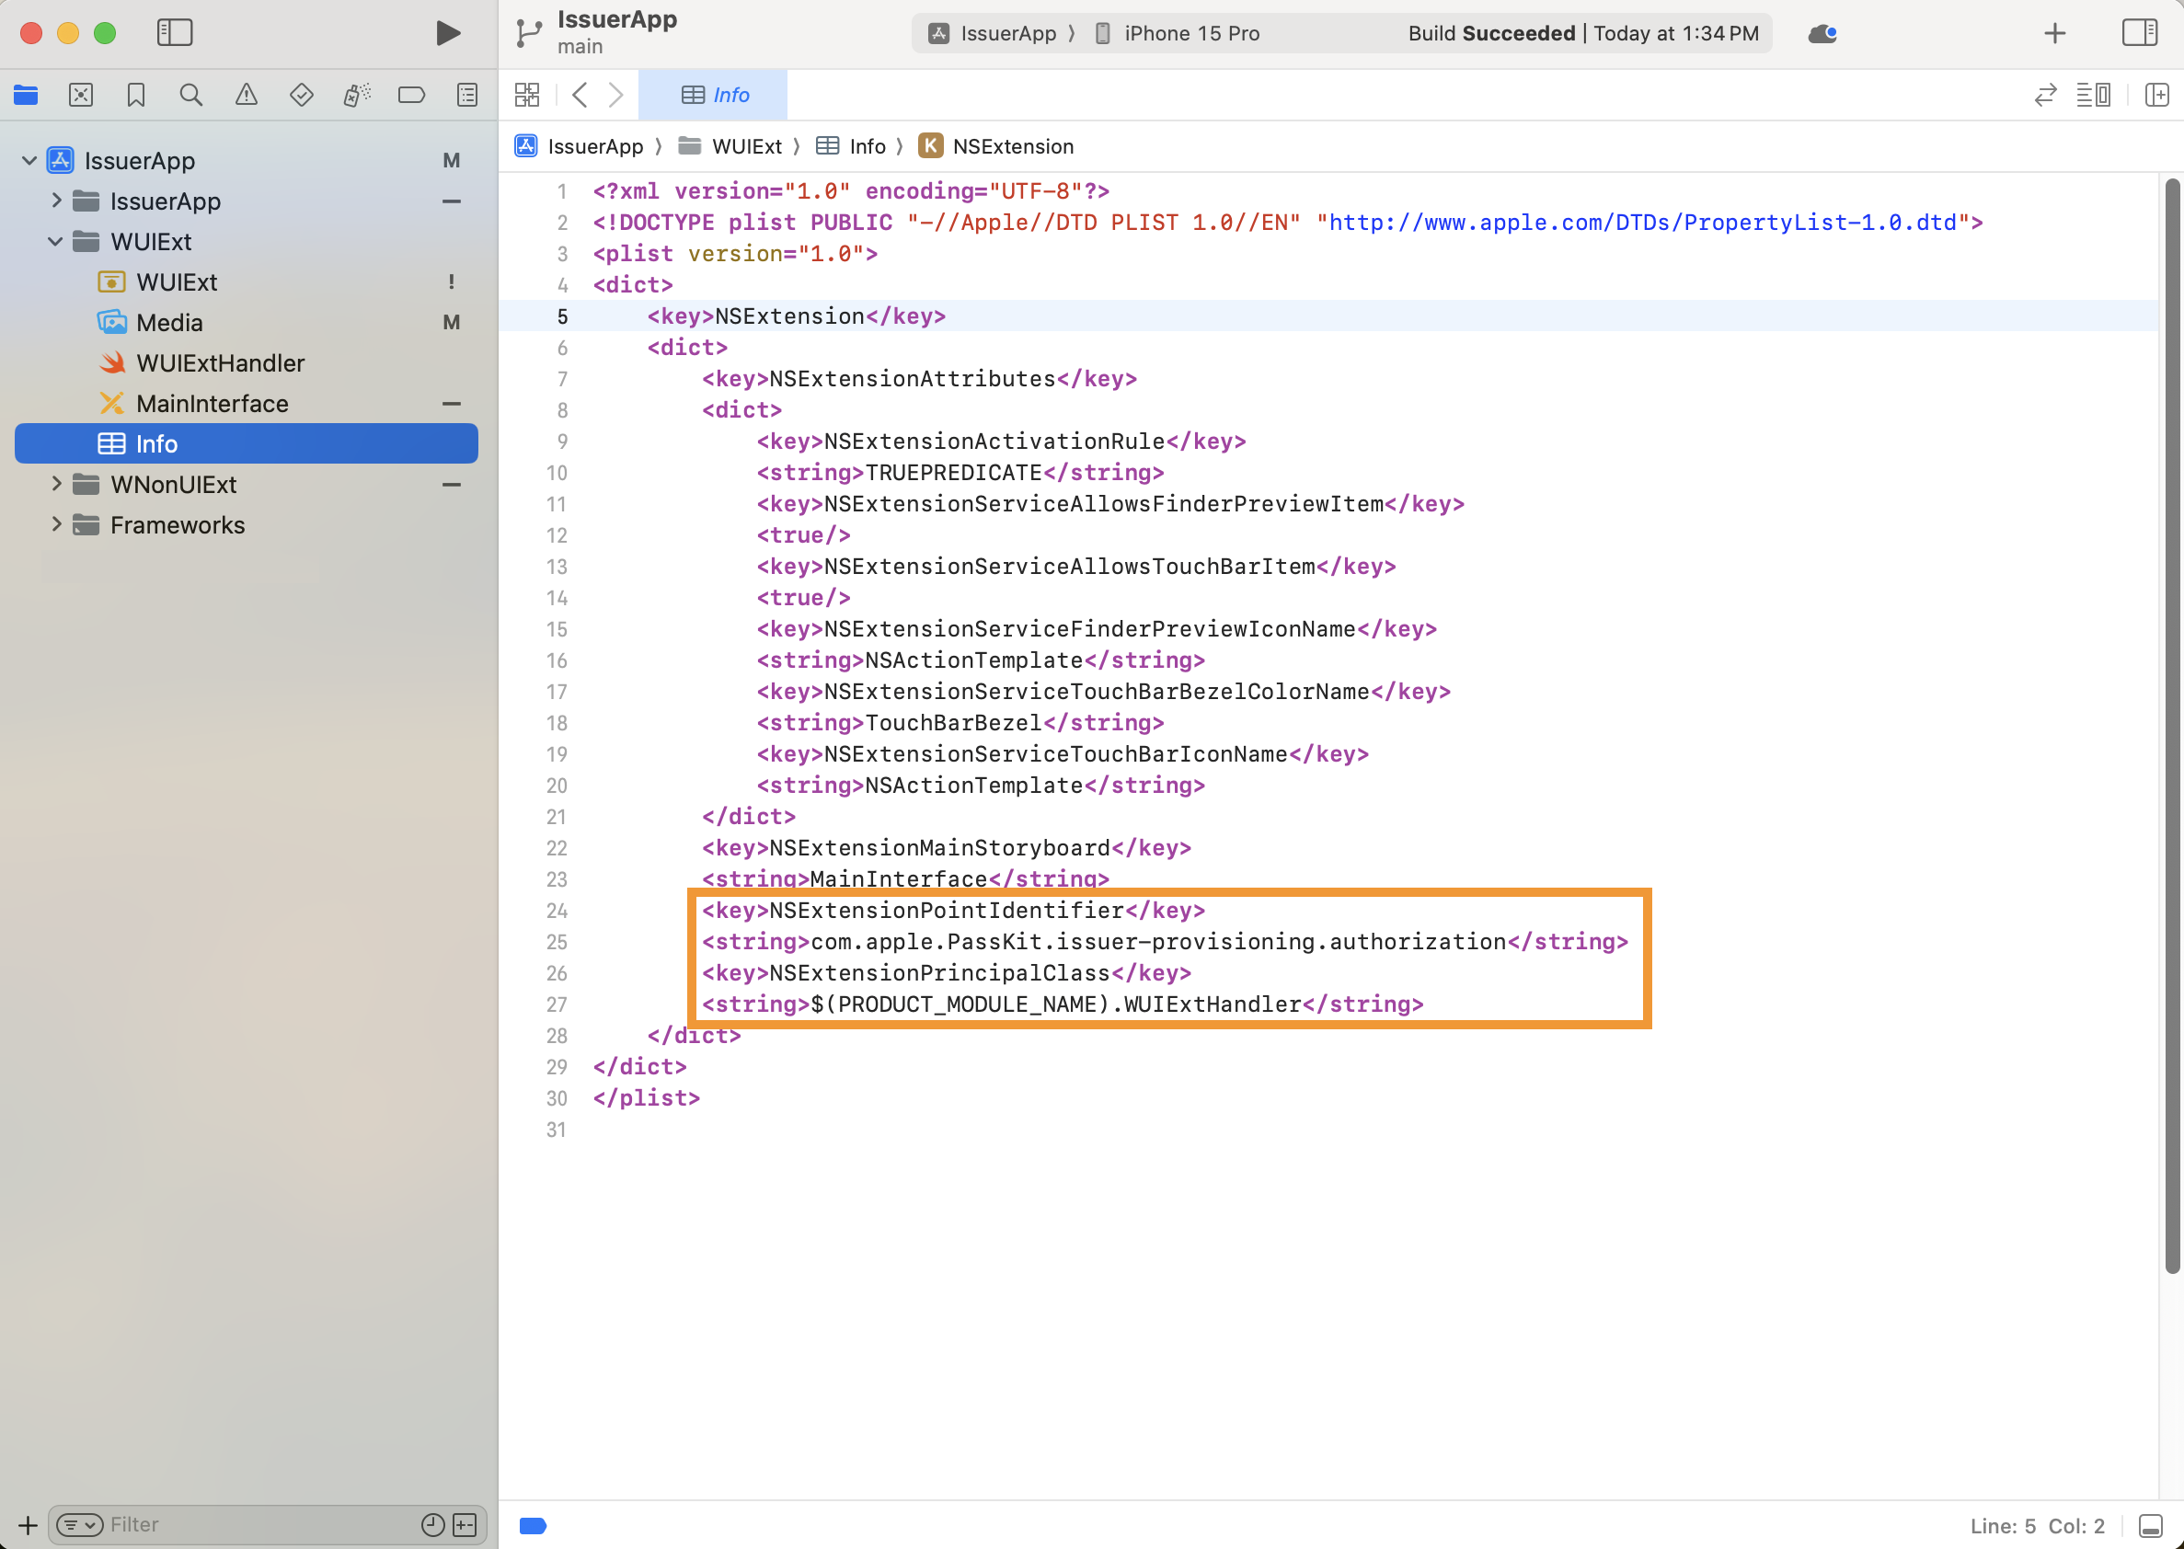Open the Issue navigator
This screenshot has width=2184, height=1549.
tap(246, 95)
